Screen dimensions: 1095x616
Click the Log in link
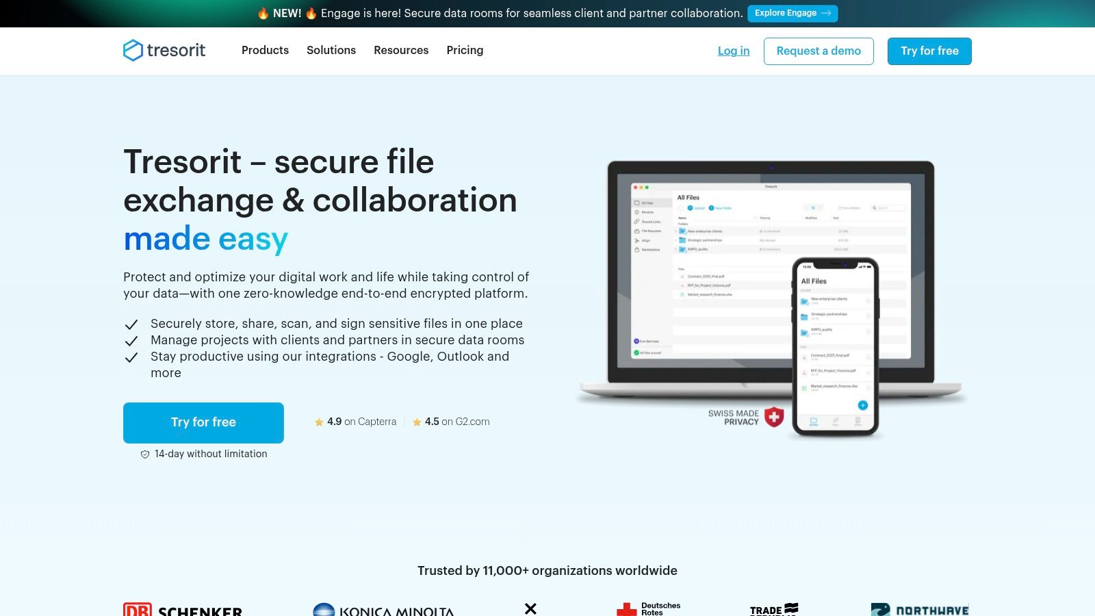pos(734,51)
